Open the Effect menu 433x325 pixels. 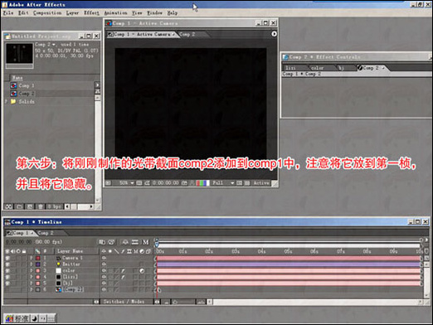91,13
